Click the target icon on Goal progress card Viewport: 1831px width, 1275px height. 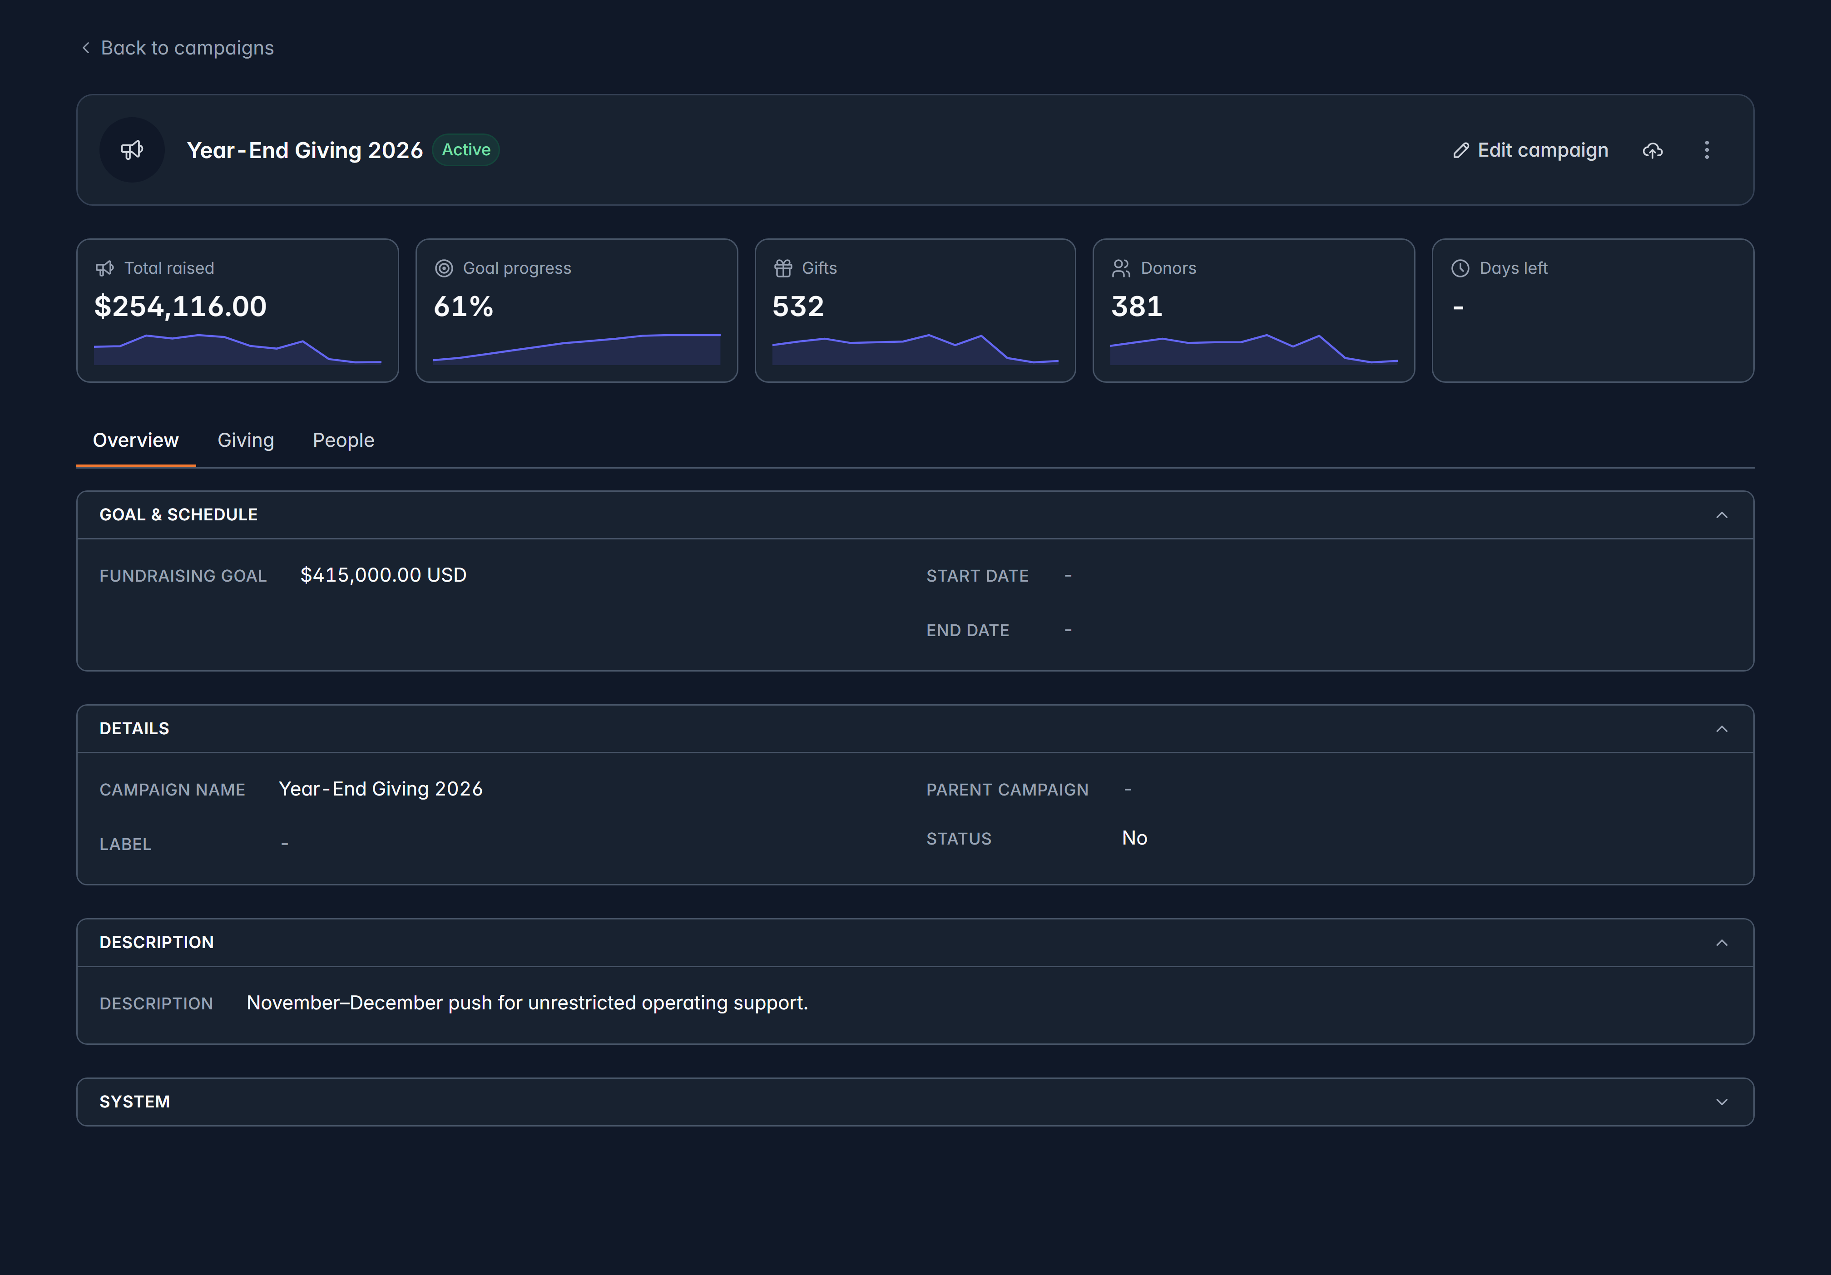tap(443, 269)
